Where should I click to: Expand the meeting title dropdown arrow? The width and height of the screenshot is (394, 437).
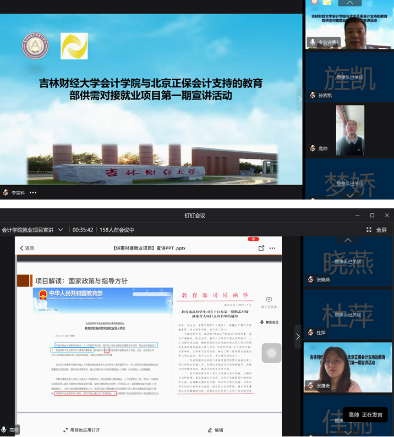pos(61,230)
